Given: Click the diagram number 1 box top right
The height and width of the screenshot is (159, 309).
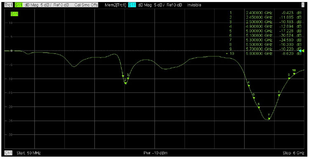Looking at the screenshot, I should pos(303,5).
